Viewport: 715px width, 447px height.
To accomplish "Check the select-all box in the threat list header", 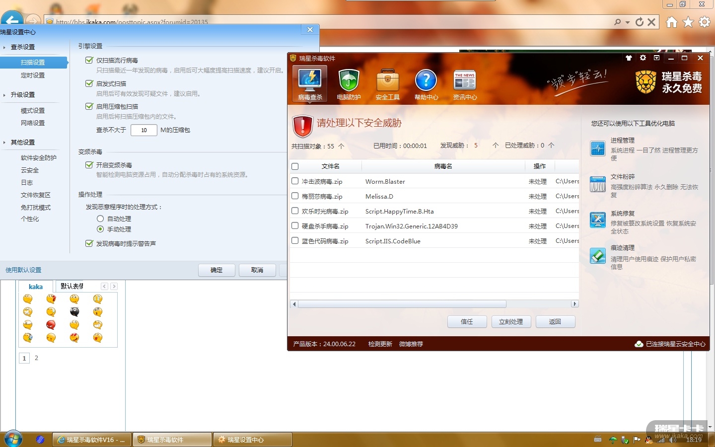I will (x=295, y=166).
